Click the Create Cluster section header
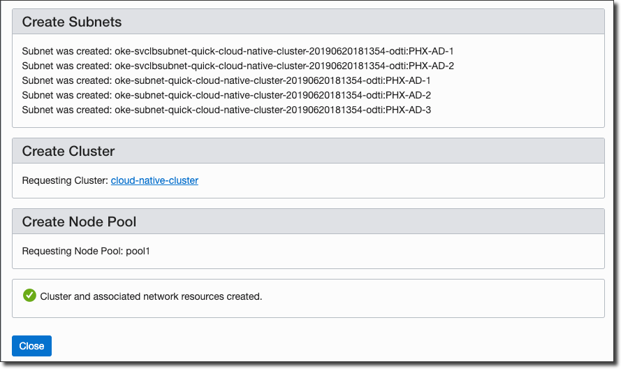The width and height of the screenshot is (621, 369). 68,151
